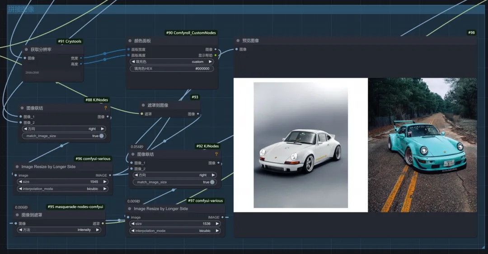
Task: Open the 方向 combo on #88 图像联结
Action: (64, 128)
